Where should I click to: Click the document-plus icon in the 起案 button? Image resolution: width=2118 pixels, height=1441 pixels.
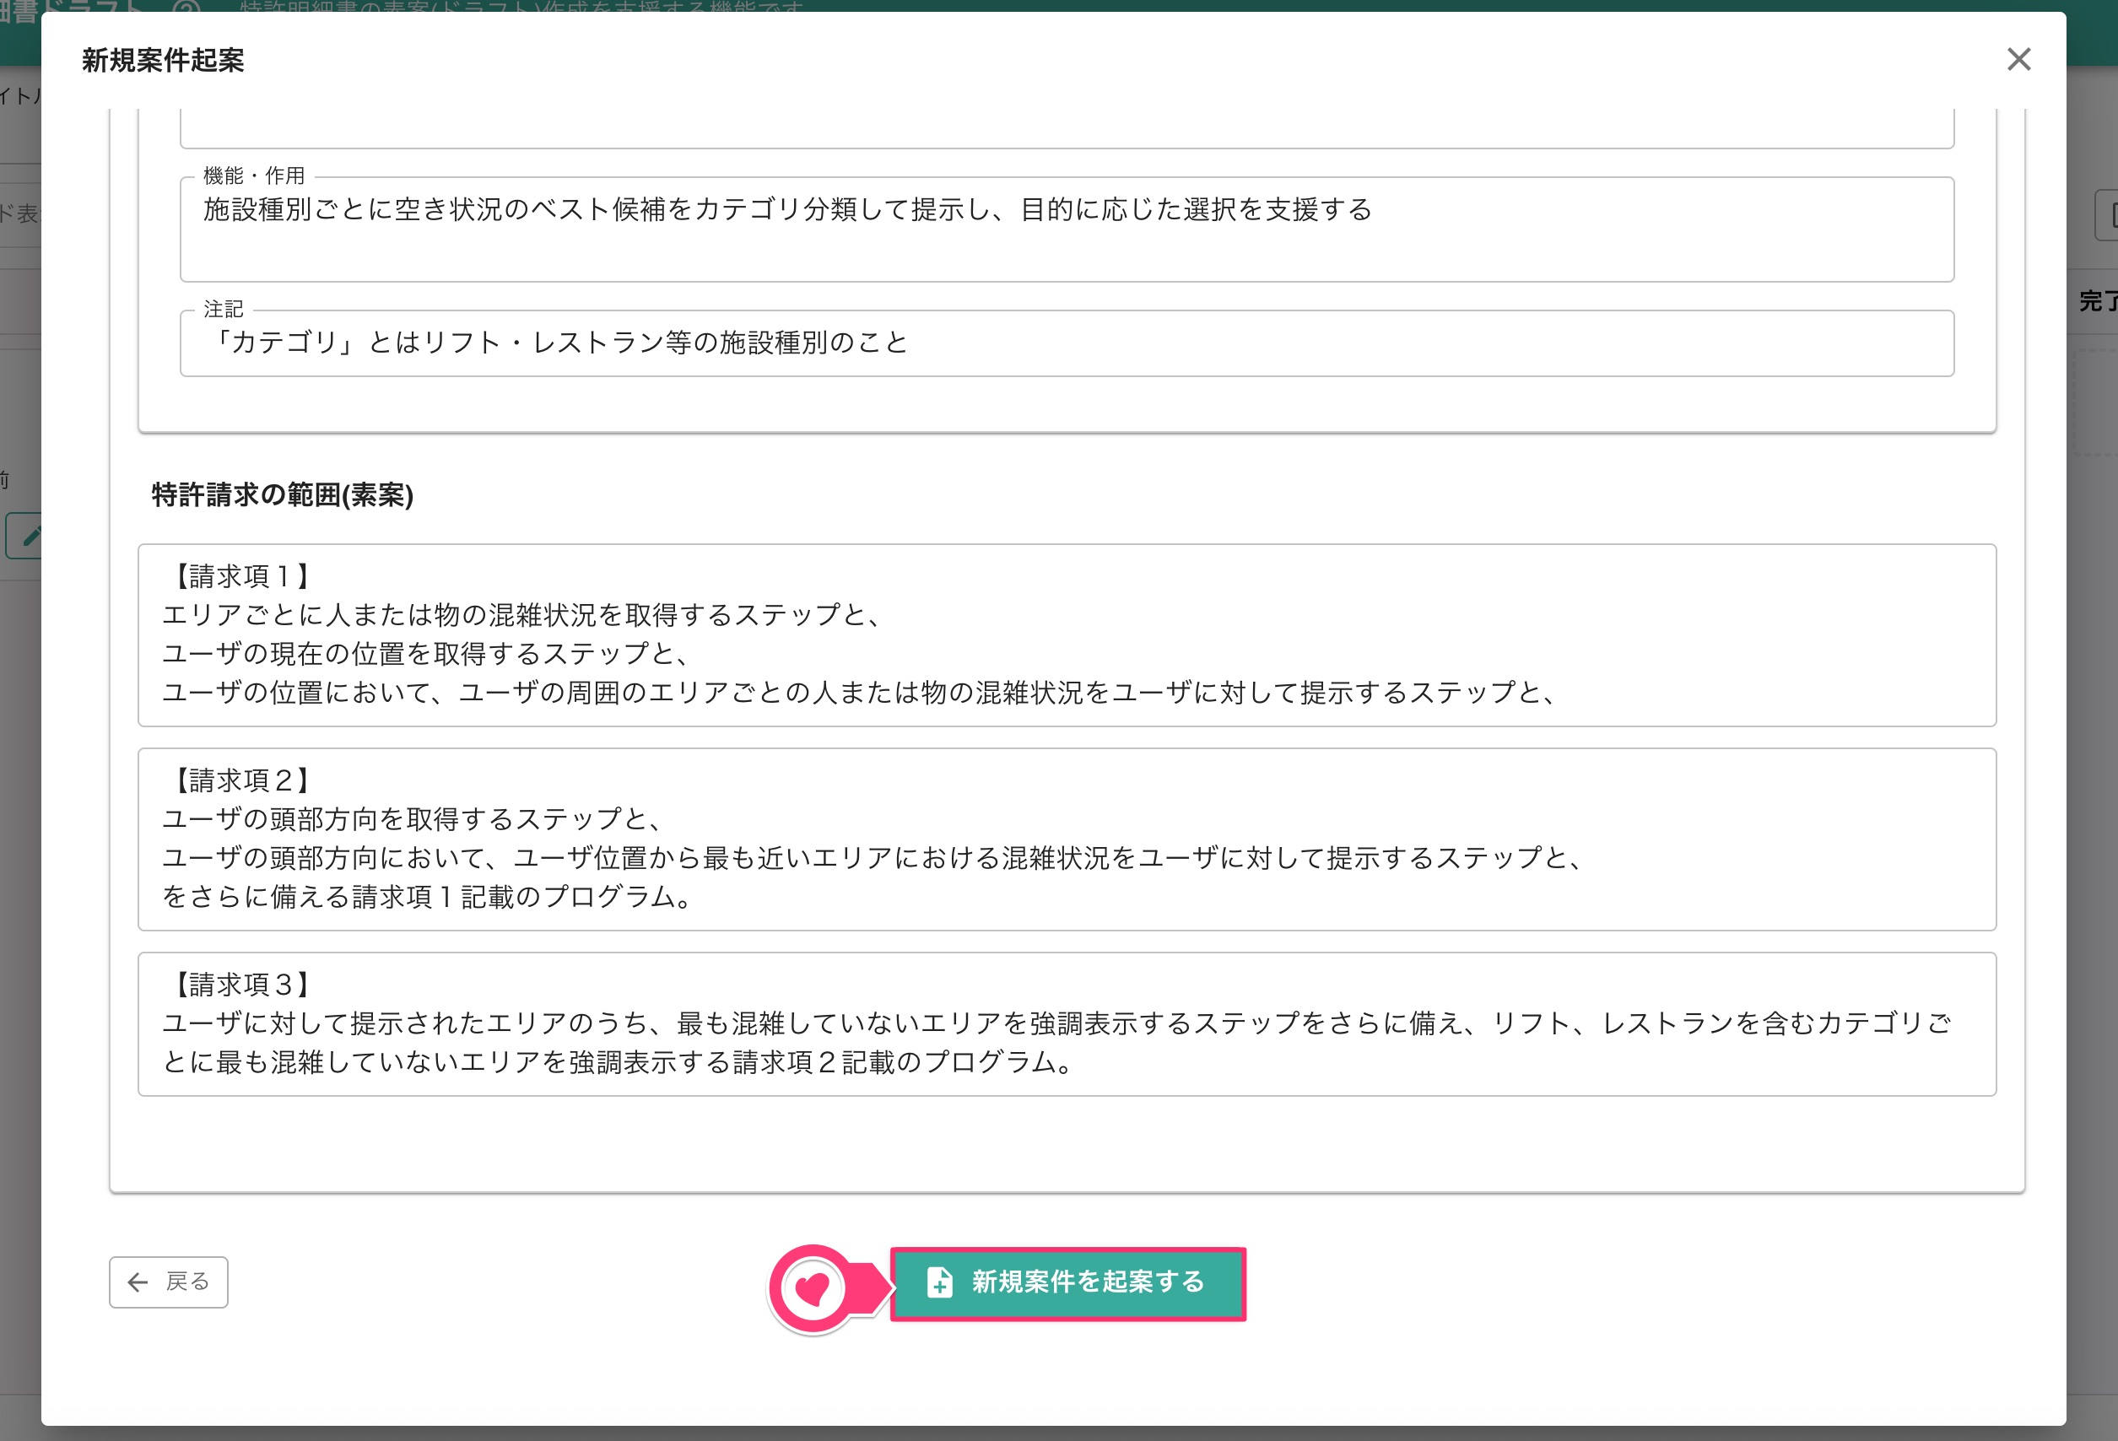tap(940, 1282)
